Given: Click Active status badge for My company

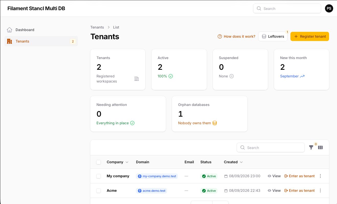Looking at the screenshot, I should coord(209,176).
